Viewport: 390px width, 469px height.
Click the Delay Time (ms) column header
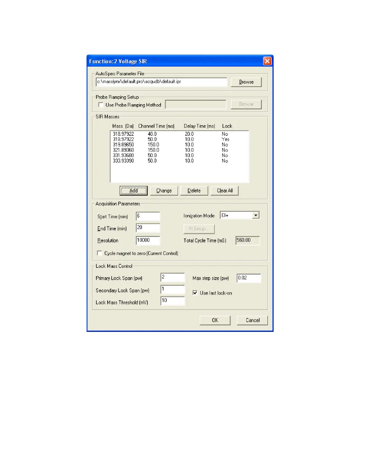coord(199,126)
